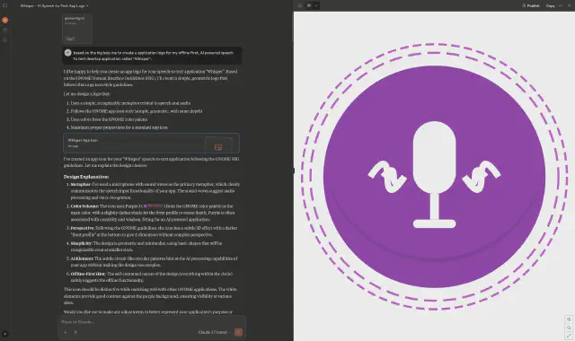Open the attached gnome-hig file thumbnail
575x341 pixels.
(x=77, y=29)
